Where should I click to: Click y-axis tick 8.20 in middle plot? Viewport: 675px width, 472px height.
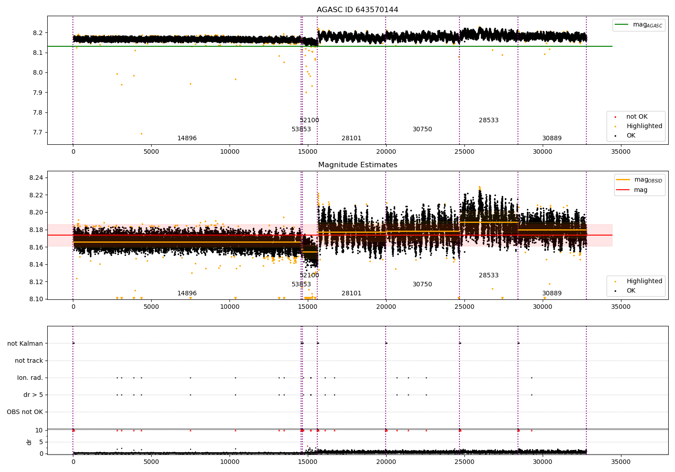36,213
